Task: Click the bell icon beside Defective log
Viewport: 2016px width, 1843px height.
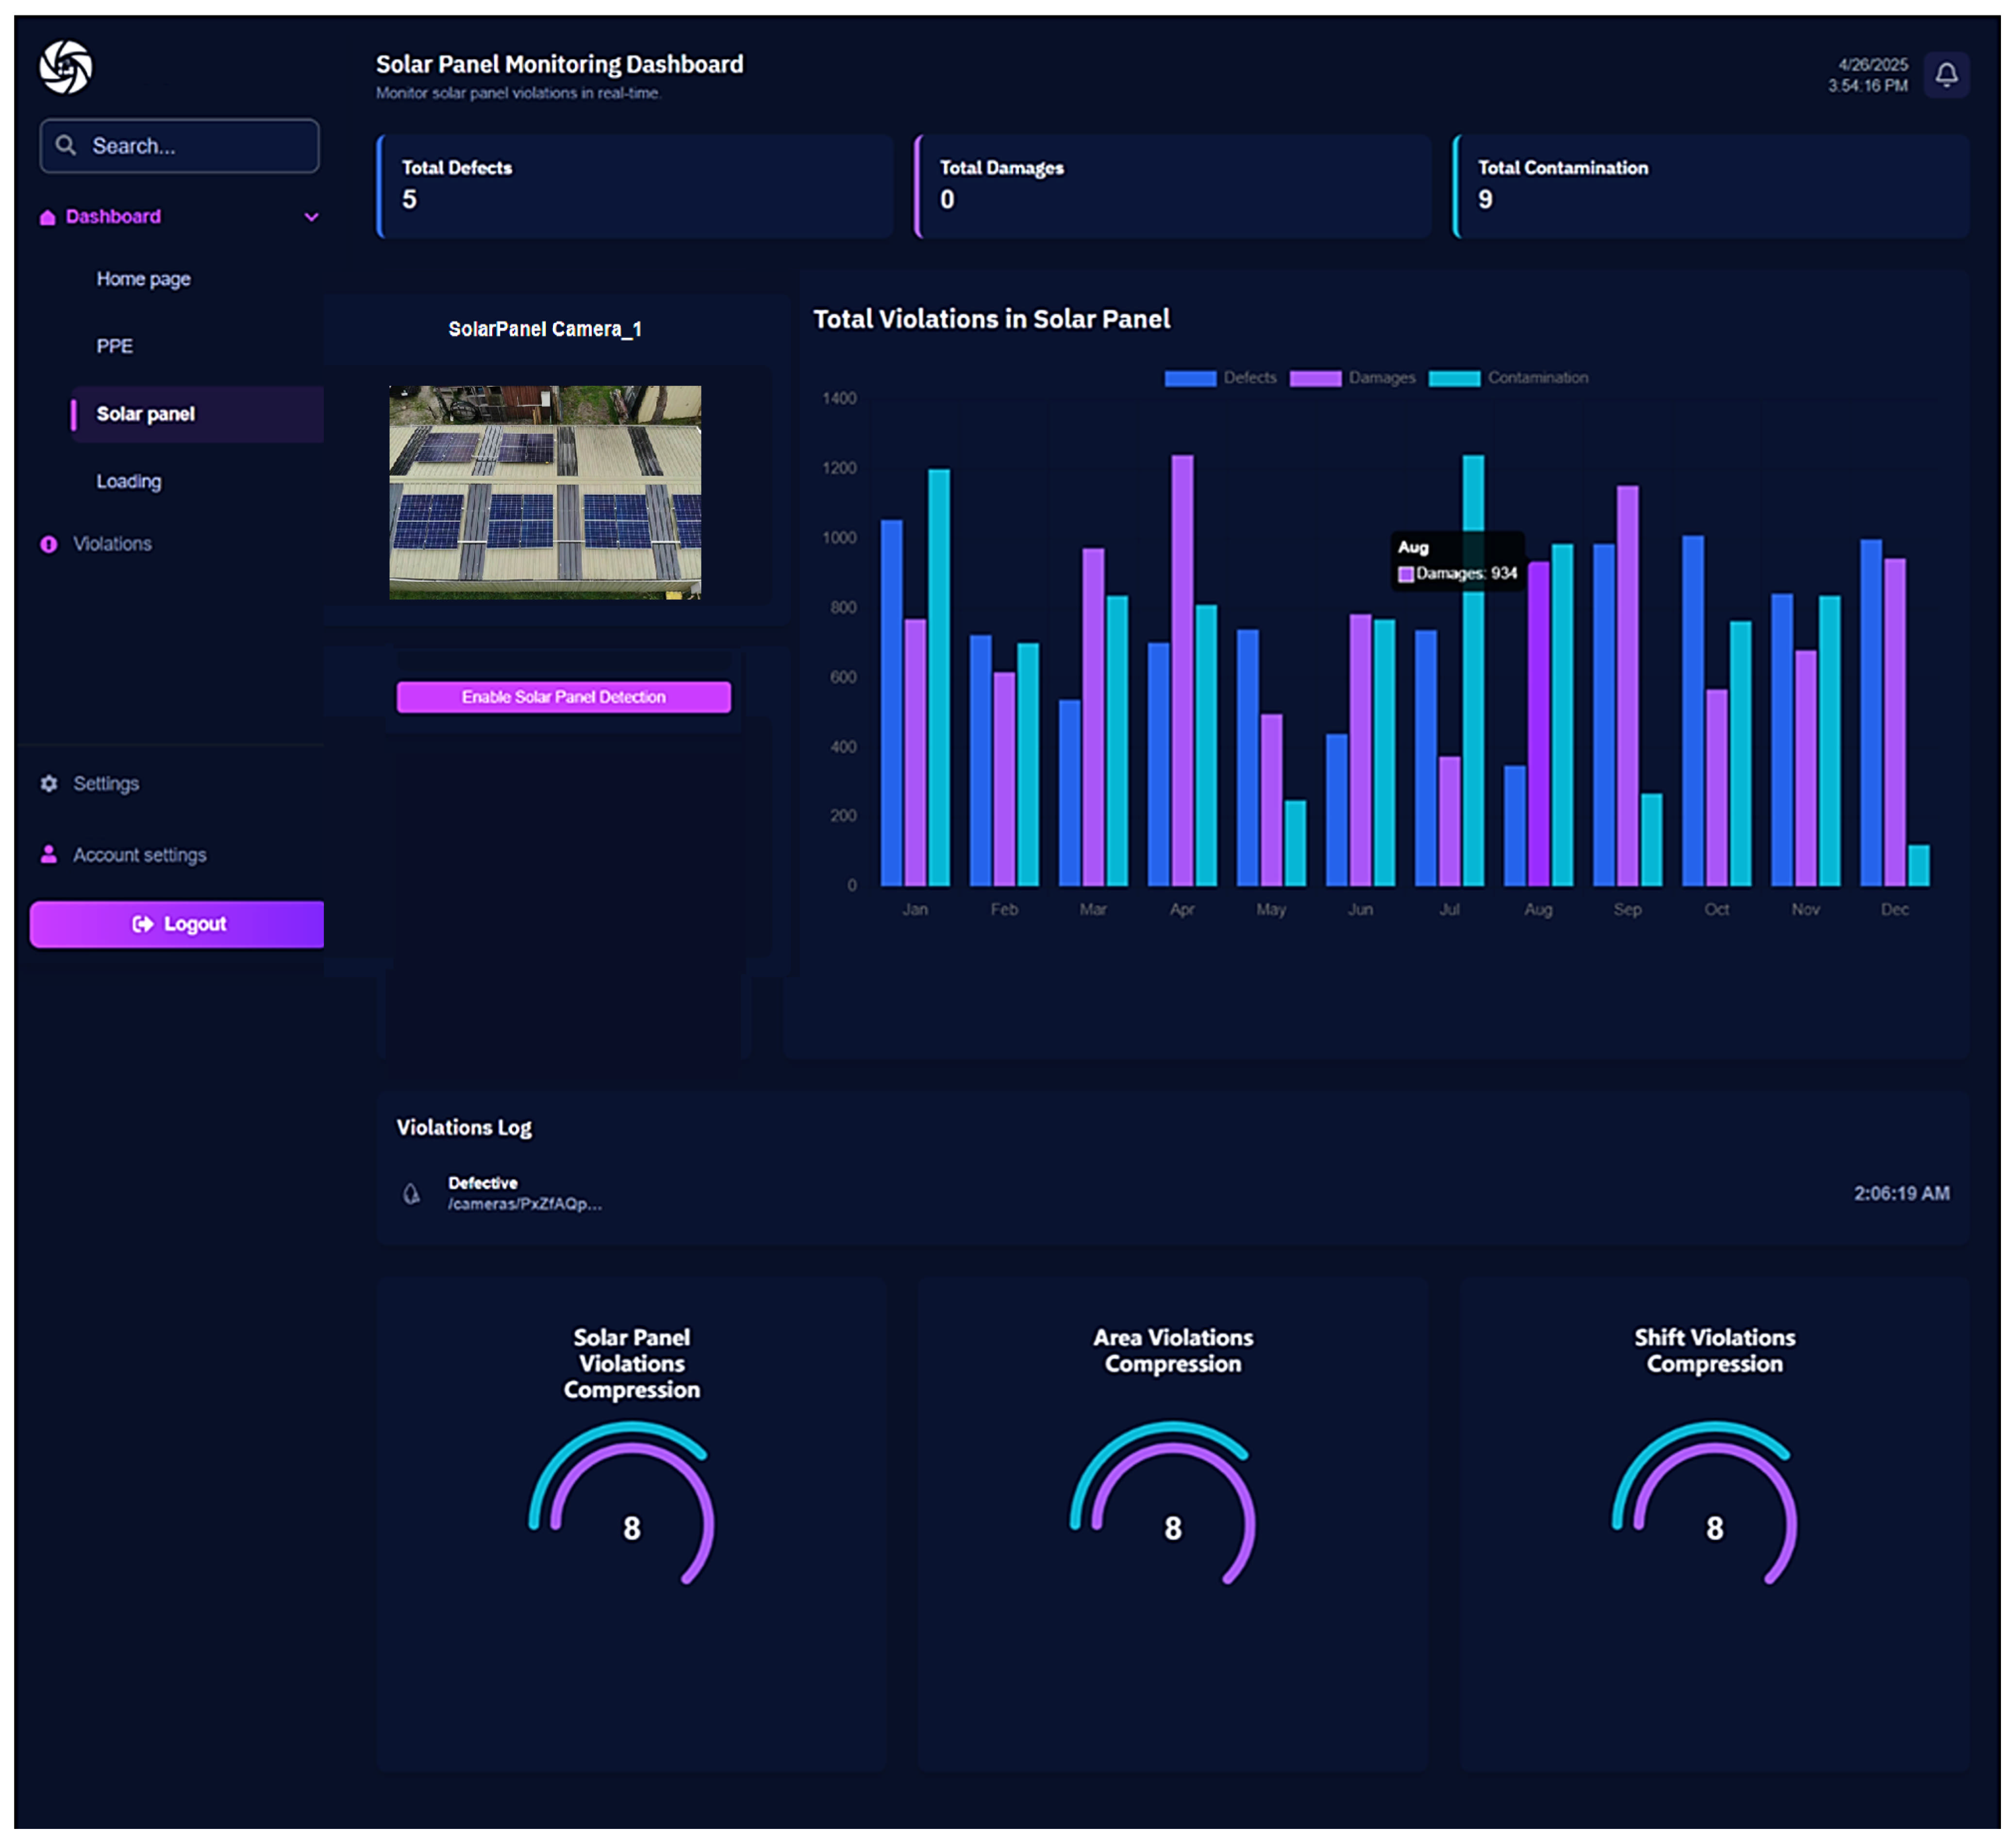Action: pos(411,1193)
